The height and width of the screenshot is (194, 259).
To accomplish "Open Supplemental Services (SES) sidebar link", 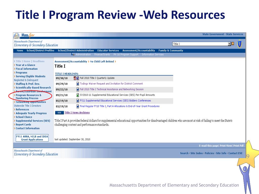I will coord(33,121).
